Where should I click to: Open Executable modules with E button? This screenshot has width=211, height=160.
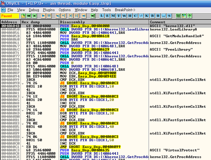click(x=108, y=16)
